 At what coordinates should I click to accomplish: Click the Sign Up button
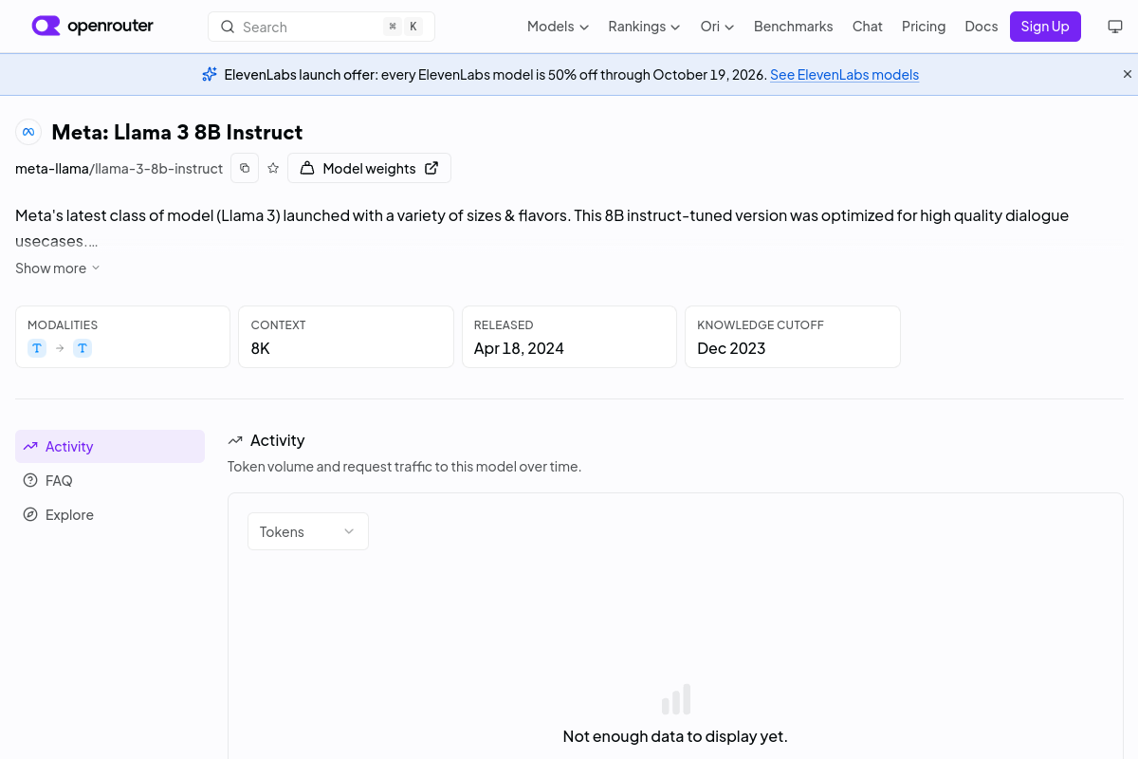pos(1045,27)
